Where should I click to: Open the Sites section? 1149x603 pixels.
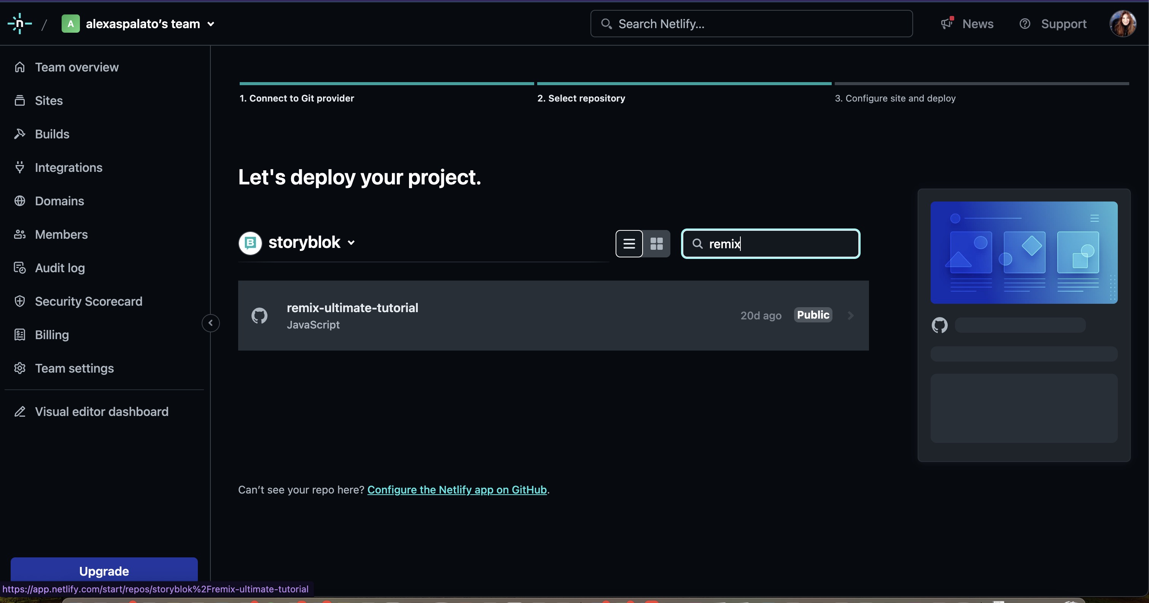coord(49,100)
